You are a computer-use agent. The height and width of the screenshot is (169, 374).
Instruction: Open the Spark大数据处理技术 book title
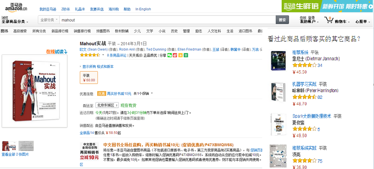click(312, 116)
